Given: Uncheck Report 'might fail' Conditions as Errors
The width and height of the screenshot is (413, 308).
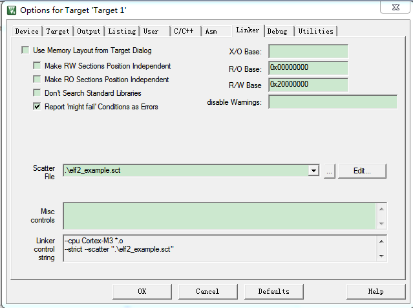Looking at the screenshot, I should pos(37,107).
